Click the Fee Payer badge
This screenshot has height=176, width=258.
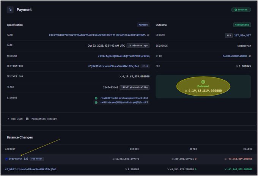point(37,159)
